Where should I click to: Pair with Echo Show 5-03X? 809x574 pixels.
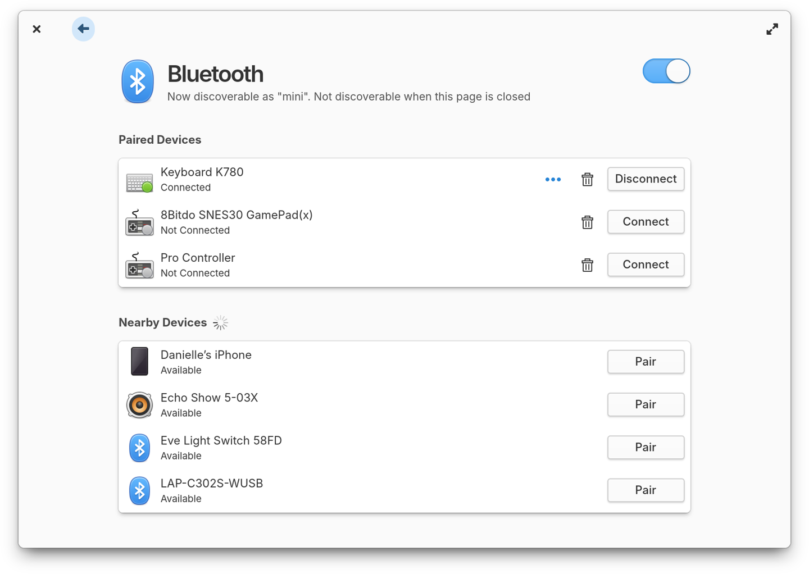(646, 404)
